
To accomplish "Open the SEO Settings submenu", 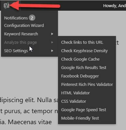I will (x=16, y=51).
